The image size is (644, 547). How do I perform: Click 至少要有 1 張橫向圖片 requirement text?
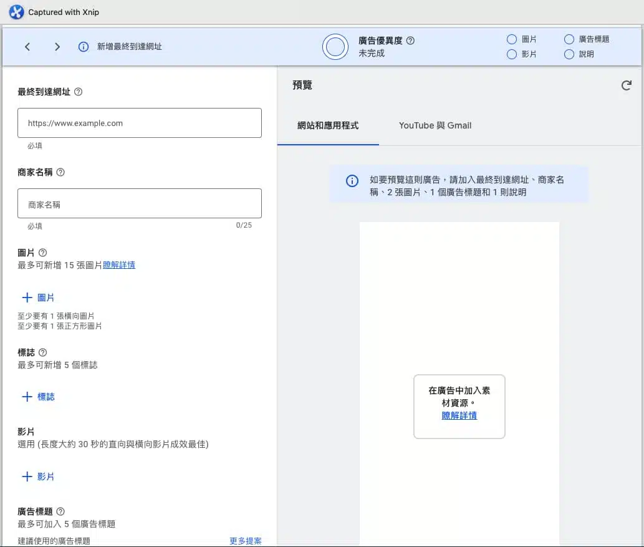coord(56,316)
